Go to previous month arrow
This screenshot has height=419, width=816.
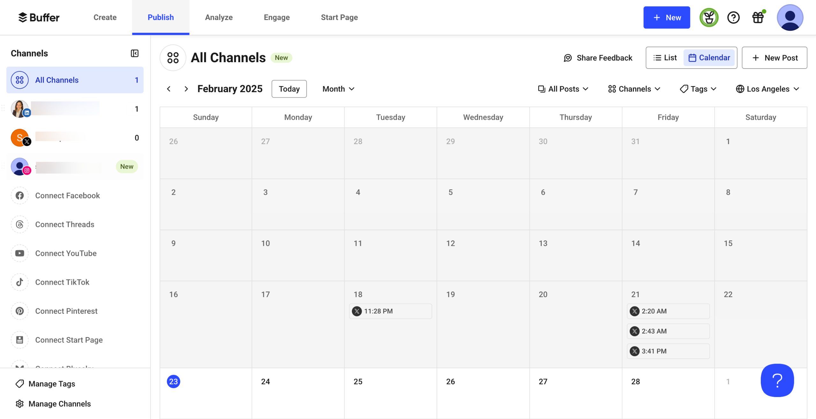coord(169,89)
